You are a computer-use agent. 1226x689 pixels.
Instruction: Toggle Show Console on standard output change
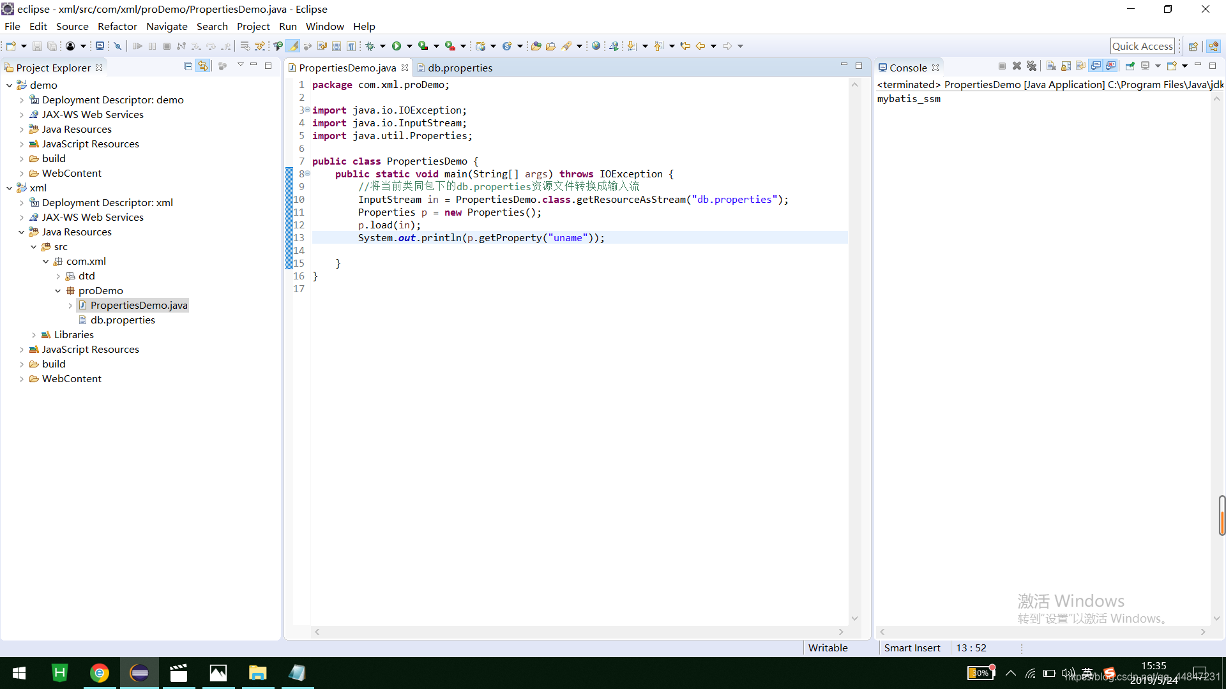[1096, 66]
